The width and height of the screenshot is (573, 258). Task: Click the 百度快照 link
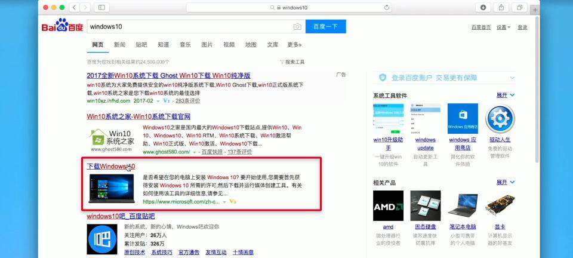pyautogui.click(x=212, y=152)
